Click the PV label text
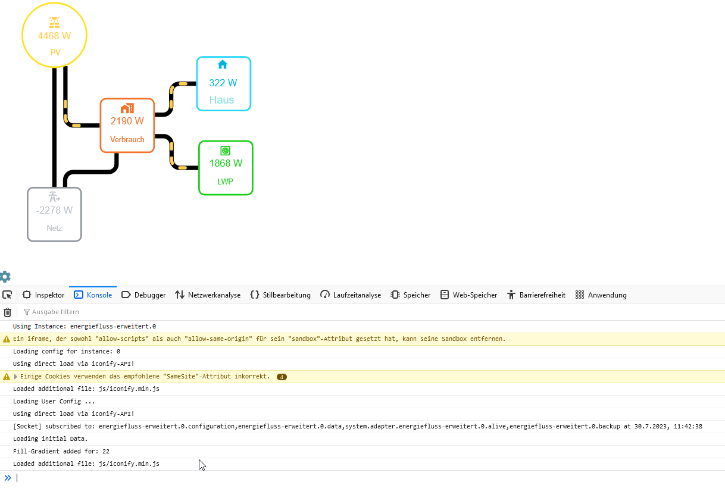 (55, 53)
